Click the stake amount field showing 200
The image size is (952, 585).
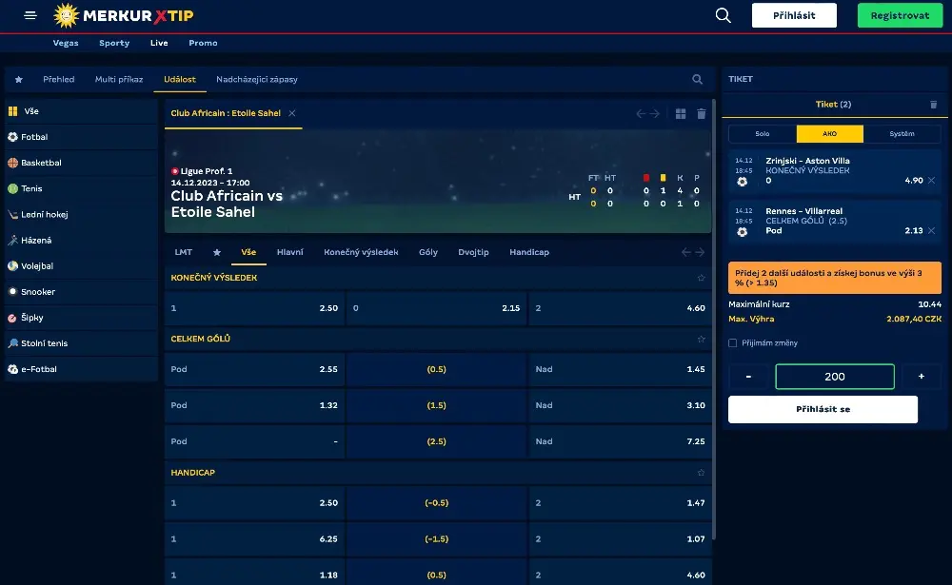point(835,377)
